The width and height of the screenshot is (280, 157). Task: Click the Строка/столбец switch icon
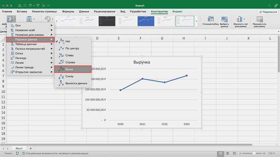211,19
